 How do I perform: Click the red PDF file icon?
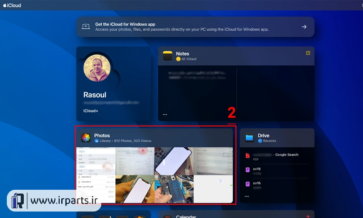(x=248, y=156)
